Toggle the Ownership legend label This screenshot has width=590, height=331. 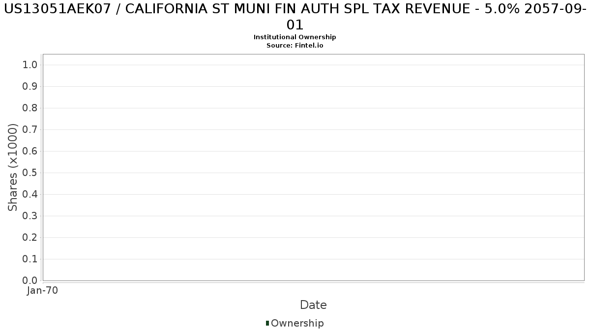297,323
